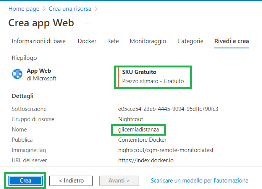Open the Categorie tab

tap(190, 41)
